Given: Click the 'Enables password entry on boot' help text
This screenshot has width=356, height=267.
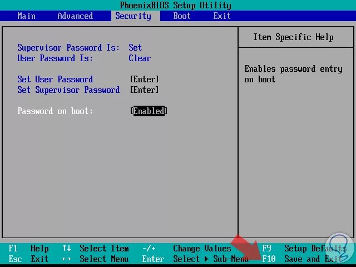Looking at the screenshot, I should [x=293, y=74].
